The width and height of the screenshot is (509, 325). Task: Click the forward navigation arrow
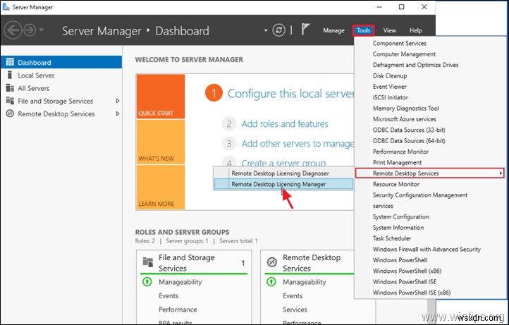(x=30, y=30)
